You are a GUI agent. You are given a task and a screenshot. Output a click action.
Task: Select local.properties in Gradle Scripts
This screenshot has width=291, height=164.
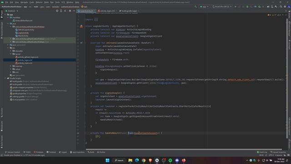click(x=23, y=100)
